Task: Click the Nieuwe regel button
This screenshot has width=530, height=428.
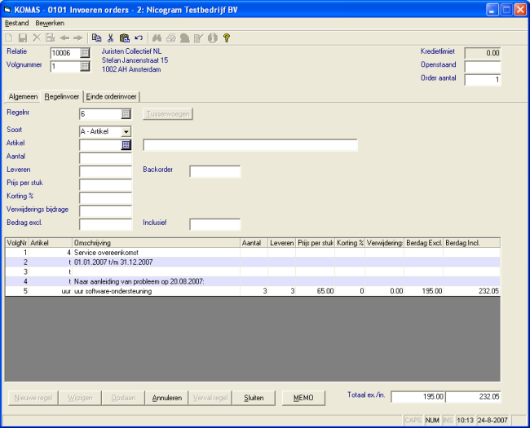Action: coord(33,398)
